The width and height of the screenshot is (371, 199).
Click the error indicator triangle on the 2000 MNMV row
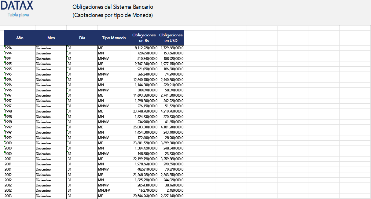(x=5, y=152)
